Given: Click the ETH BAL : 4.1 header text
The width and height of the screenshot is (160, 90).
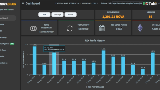Looking at the screenshot, I should [x=75, y=3].
